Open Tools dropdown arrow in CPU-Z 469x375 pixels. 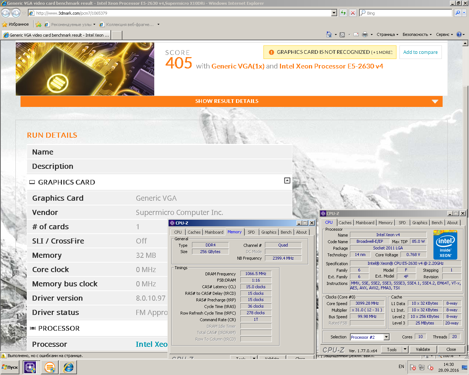(x=405, y=349)
